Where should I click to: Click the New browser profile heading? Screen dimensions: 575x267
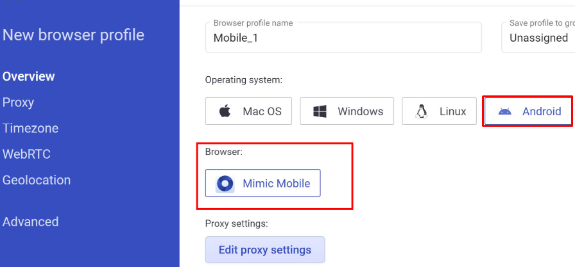73,35
